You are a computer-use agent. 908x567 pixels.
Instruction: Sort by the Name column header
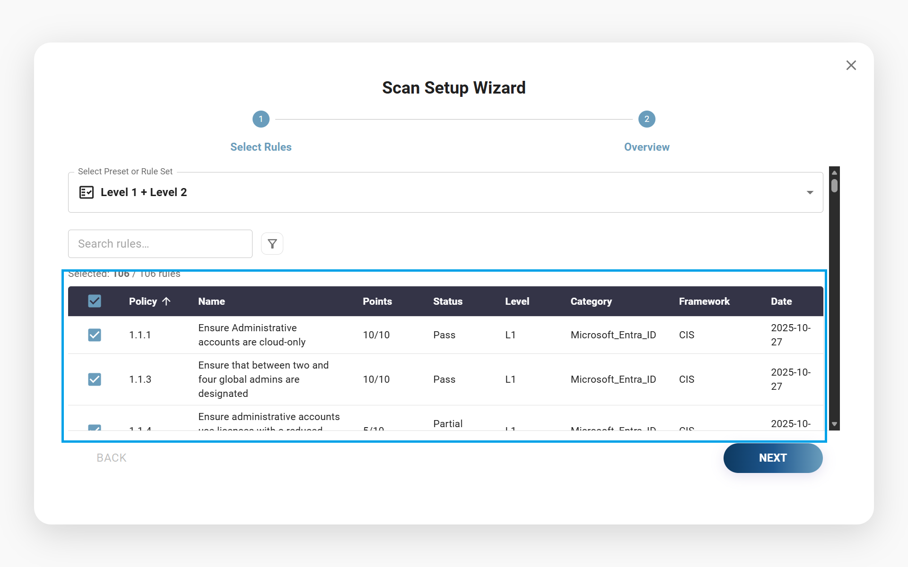pos(211,301)
